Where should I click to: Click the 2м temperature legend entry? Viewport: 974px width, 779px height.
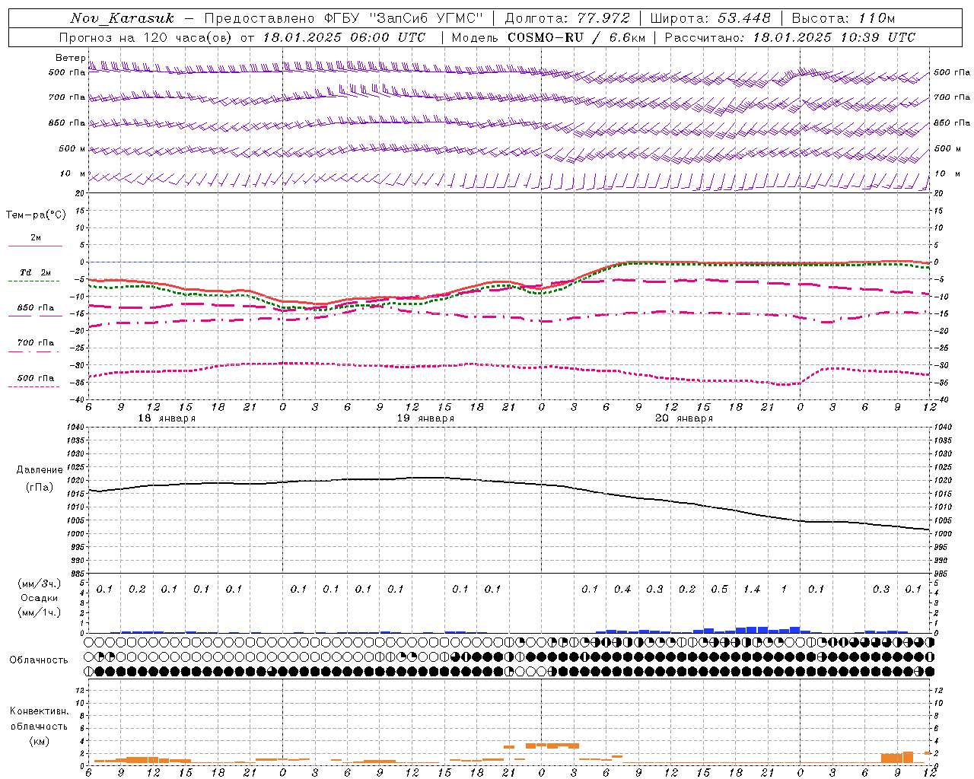tap(36, 238)
